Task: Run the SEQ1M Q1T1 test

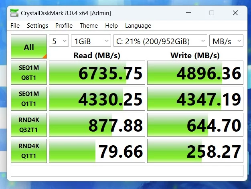Action: pyautogui.click(x=29, y=99)
